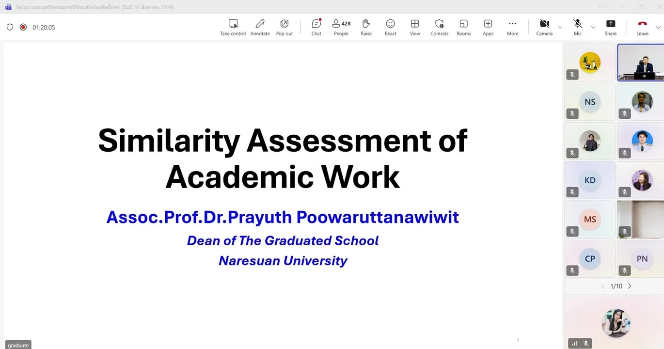
Task: Open the React emoji menu
Action: 391,27
